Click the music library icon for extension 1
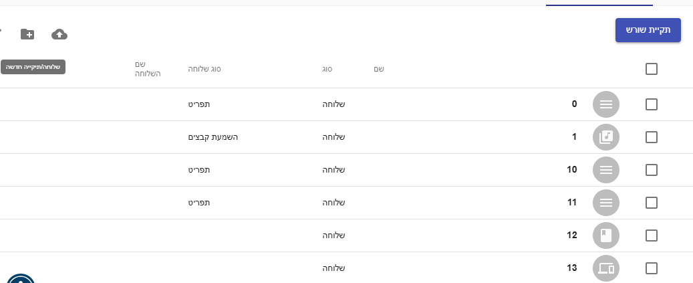Viewport: 693px width, 283px height. coord(606,137)
